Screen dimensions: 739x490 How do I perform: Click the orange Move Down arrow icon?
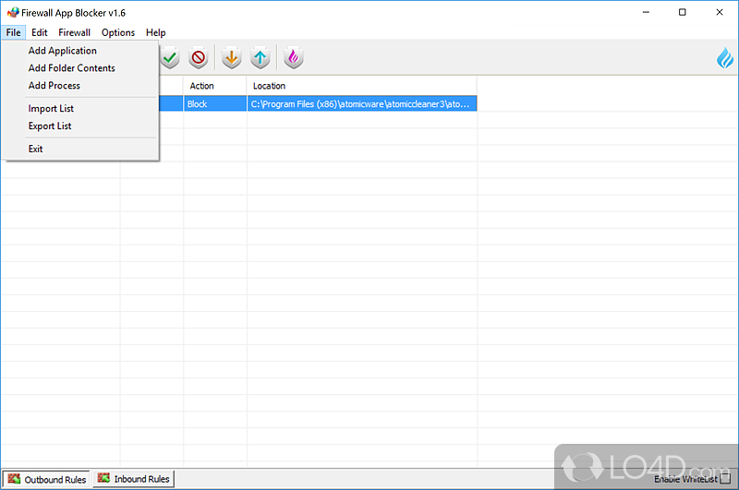point(231,59)
